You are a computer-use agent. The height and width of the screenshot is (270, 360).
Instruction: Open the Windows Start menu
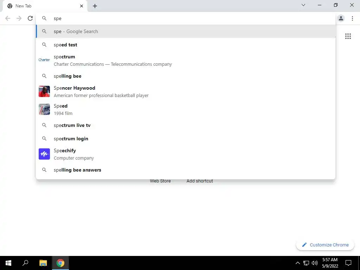(8, 263)
